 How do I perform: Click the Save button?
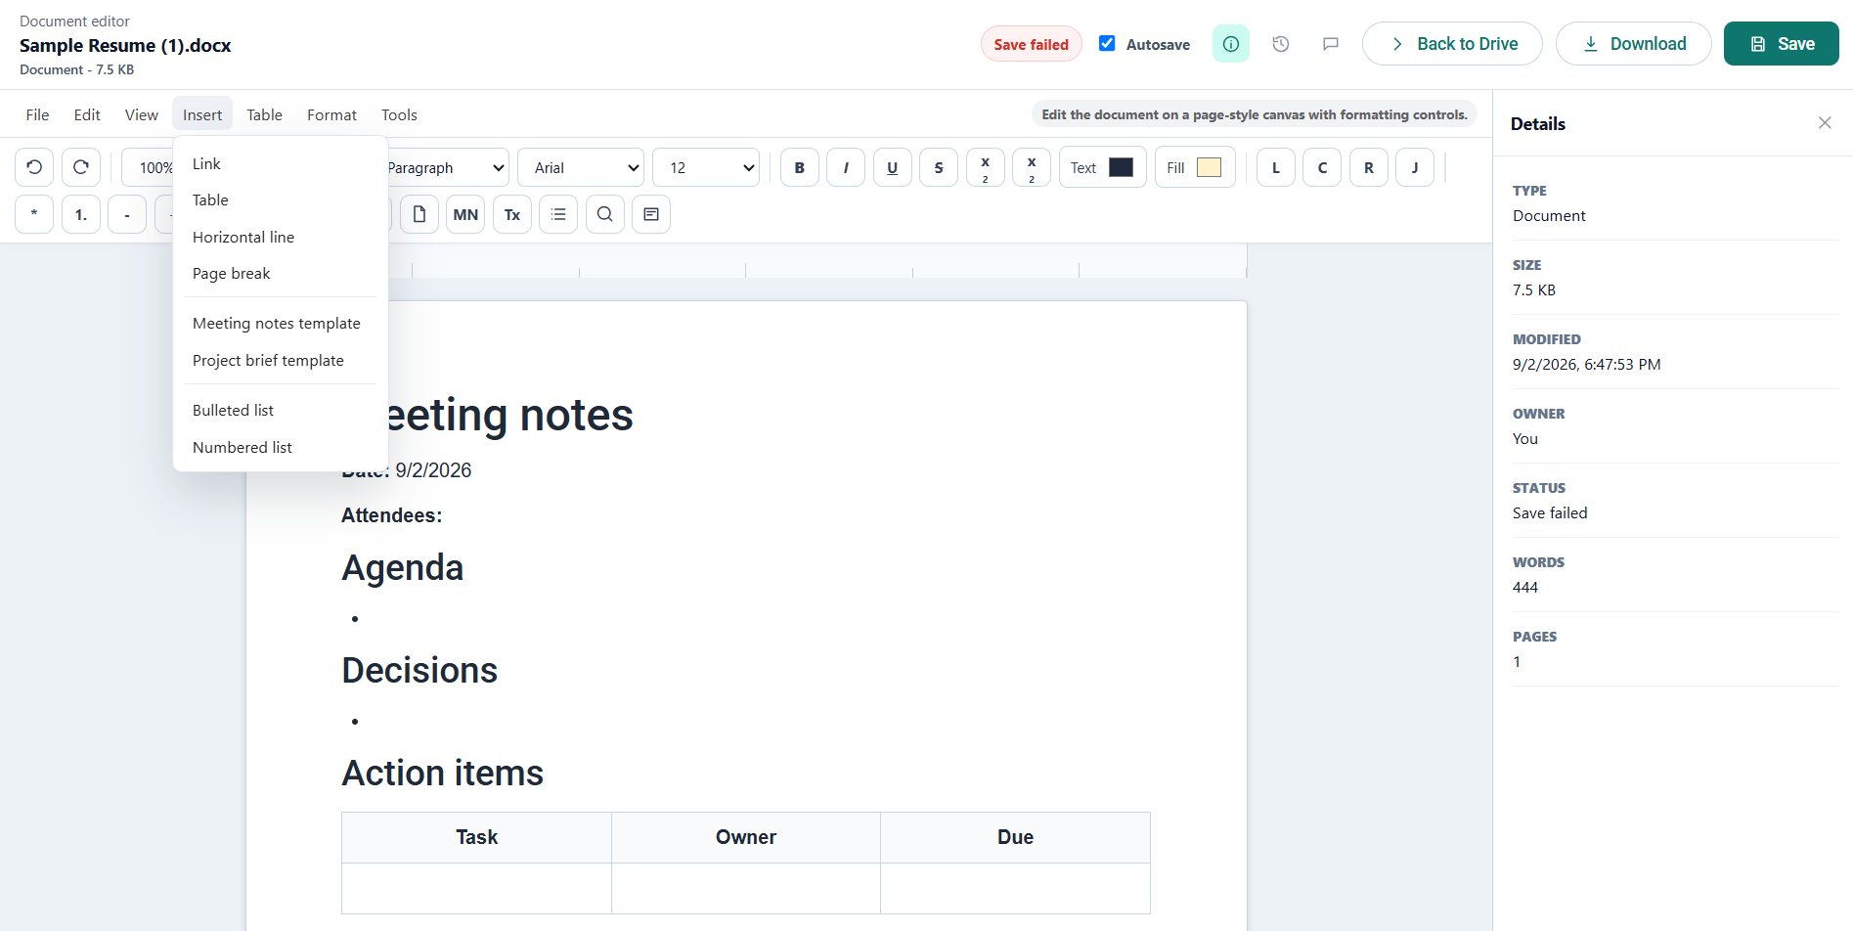(x=1781, y=44)
